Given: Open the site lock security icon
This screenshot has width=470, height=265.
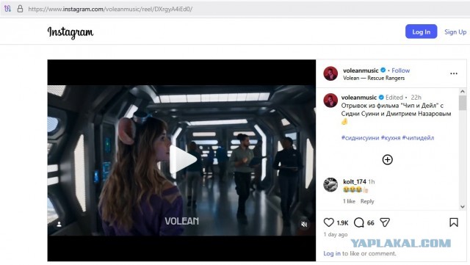Looking at the screenshot, I should pos(20,9).
